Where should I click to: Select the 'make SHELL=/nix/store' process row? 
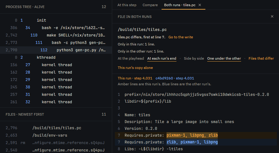56,35
